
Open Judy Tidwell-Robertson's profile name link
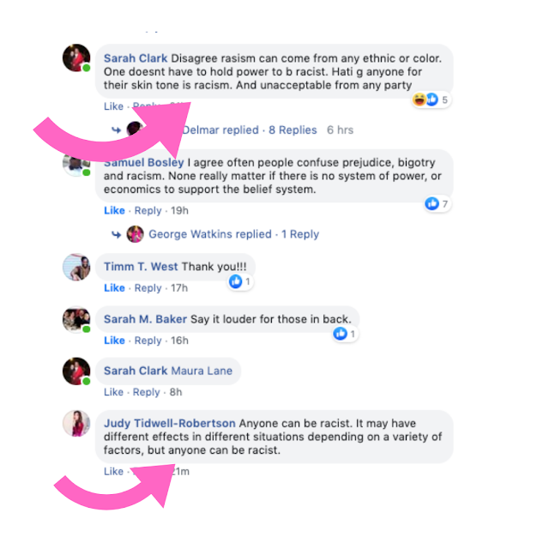pos(170,423)
